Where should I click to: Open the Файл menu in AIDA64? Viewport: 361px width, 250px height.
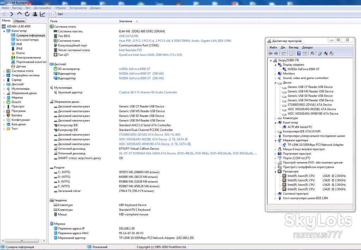point(5,8)
